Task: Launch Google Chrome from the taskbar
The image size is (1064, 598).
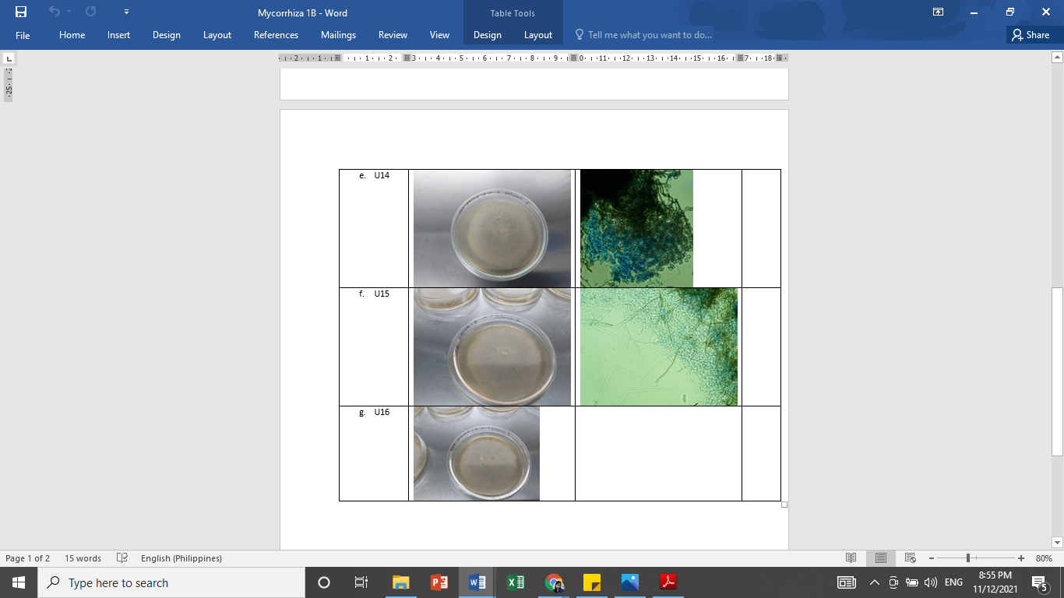Action: (x=554, y=582)
